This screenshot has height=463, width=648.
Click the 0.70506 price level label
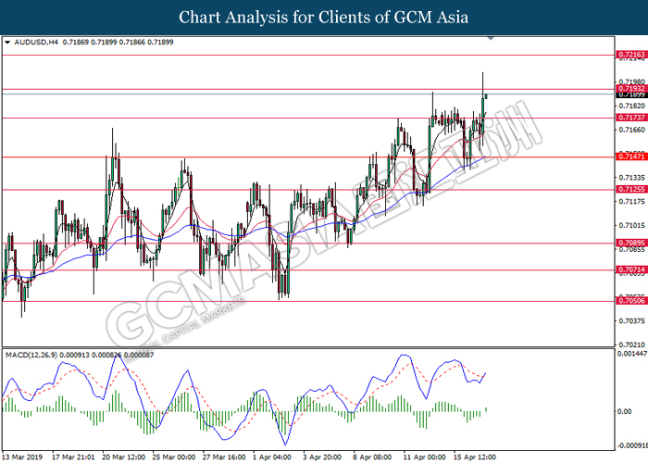[x=632, y=301]
